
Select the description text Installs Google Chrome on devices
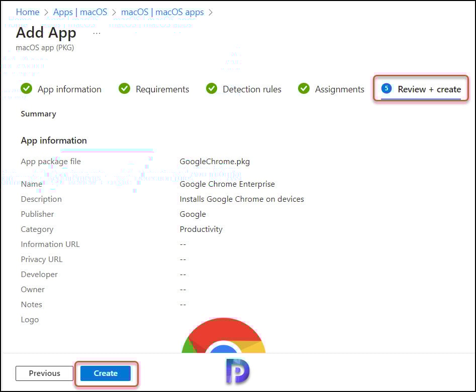tap(242, 199)
